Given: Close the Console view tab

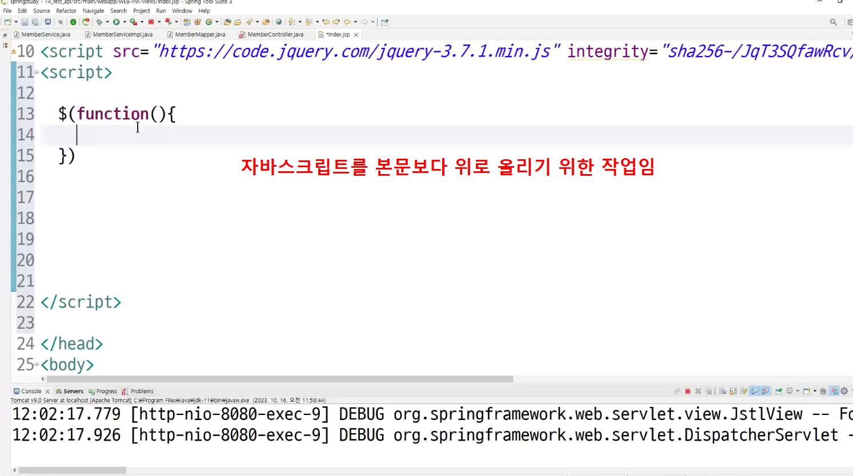Looking at the screenshot, I should point(47,392).
